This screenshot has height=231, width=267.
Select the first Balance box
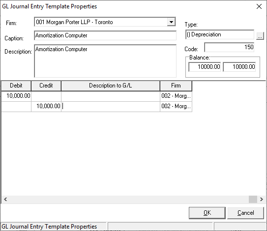[205, 67]
